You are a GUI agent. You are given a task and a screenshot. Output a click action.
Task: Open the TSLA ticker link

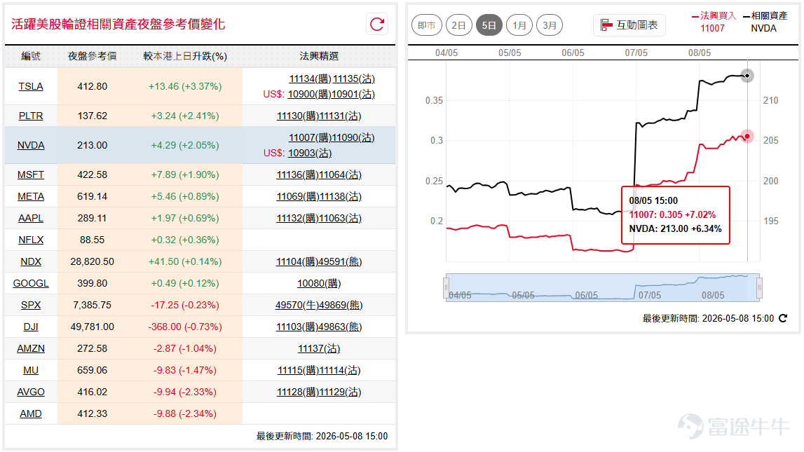pos(31,87)
